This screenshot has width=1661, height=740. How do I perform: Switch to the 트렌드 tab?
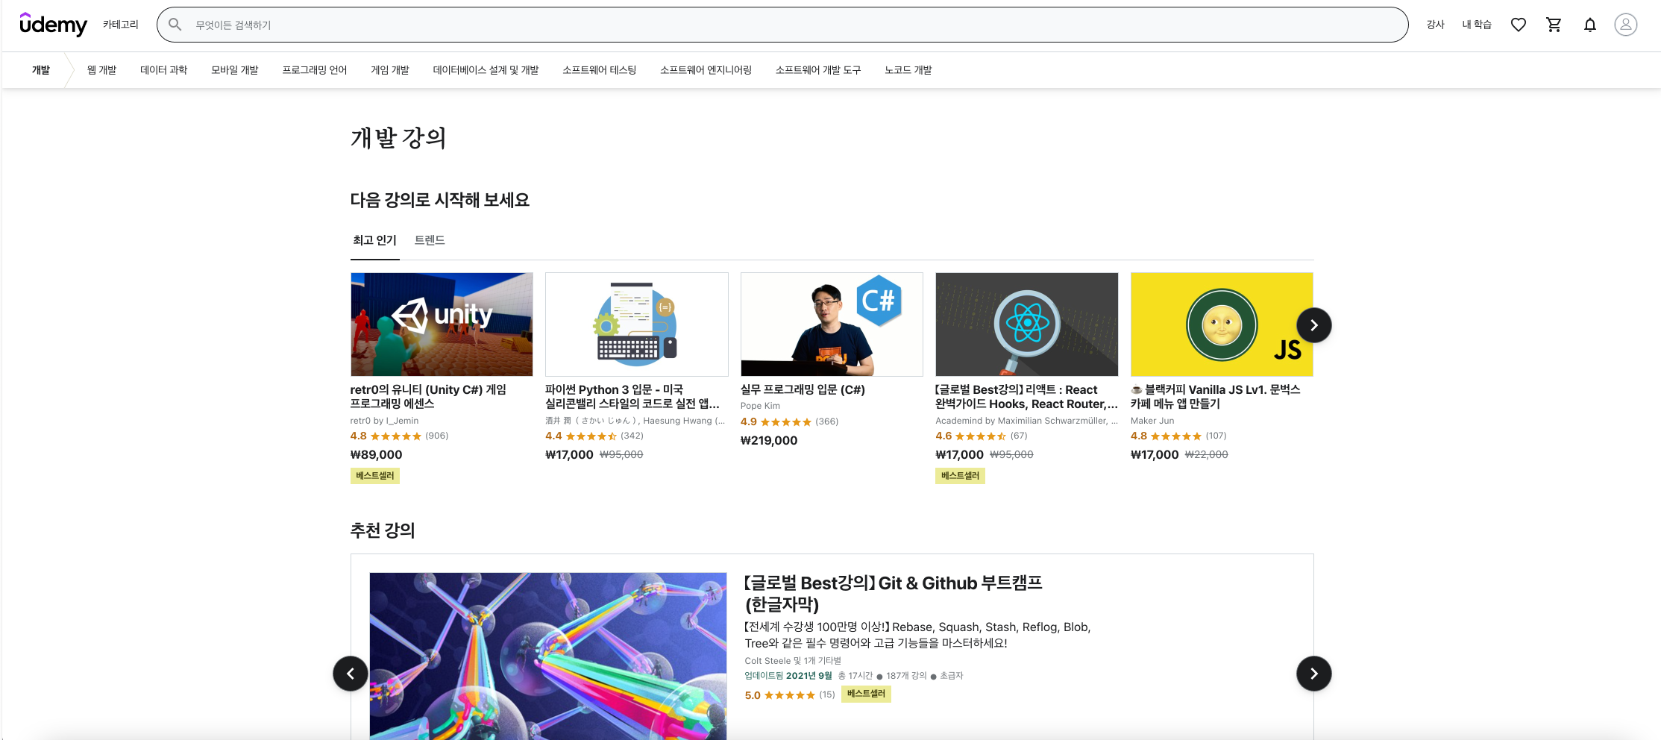click(430, 240)
